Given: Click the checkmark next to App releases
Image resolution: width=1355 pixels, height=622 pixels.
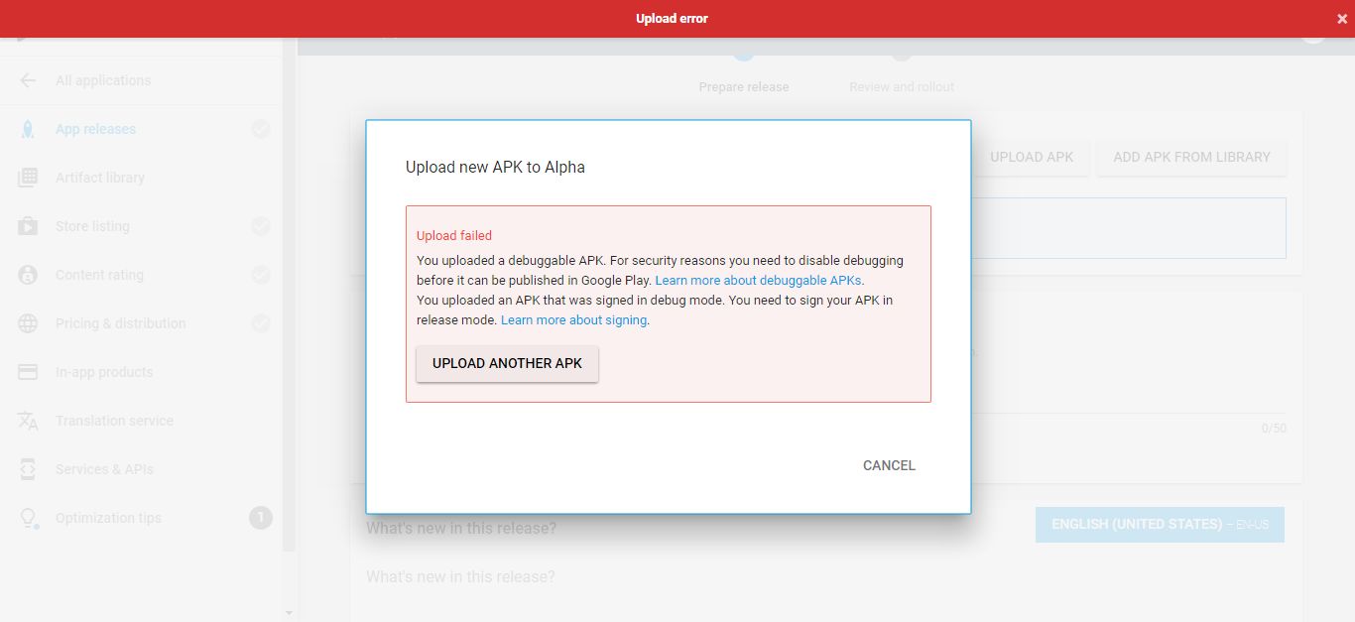Looking at the screenshot, I should (261, 129).
